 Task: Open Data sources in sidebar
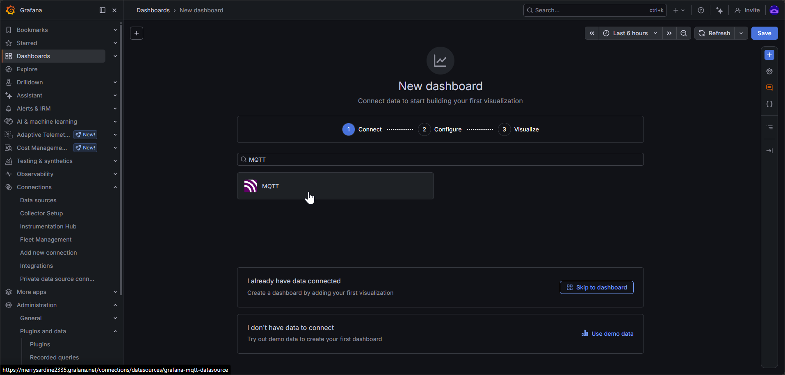coord(38,200)
